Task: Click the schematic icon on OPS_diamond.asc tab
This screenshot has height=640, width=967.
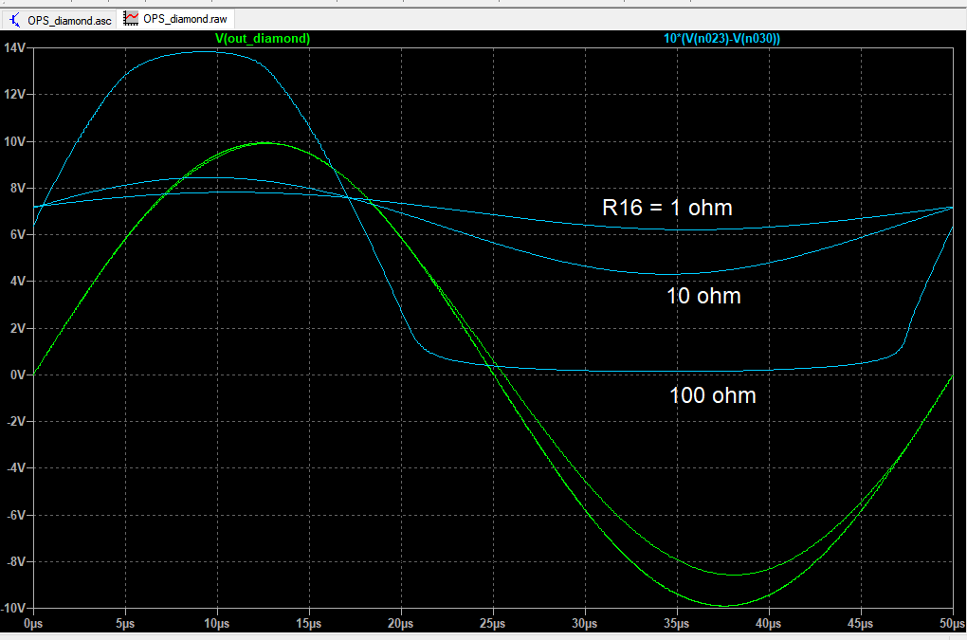Action: 15,20
